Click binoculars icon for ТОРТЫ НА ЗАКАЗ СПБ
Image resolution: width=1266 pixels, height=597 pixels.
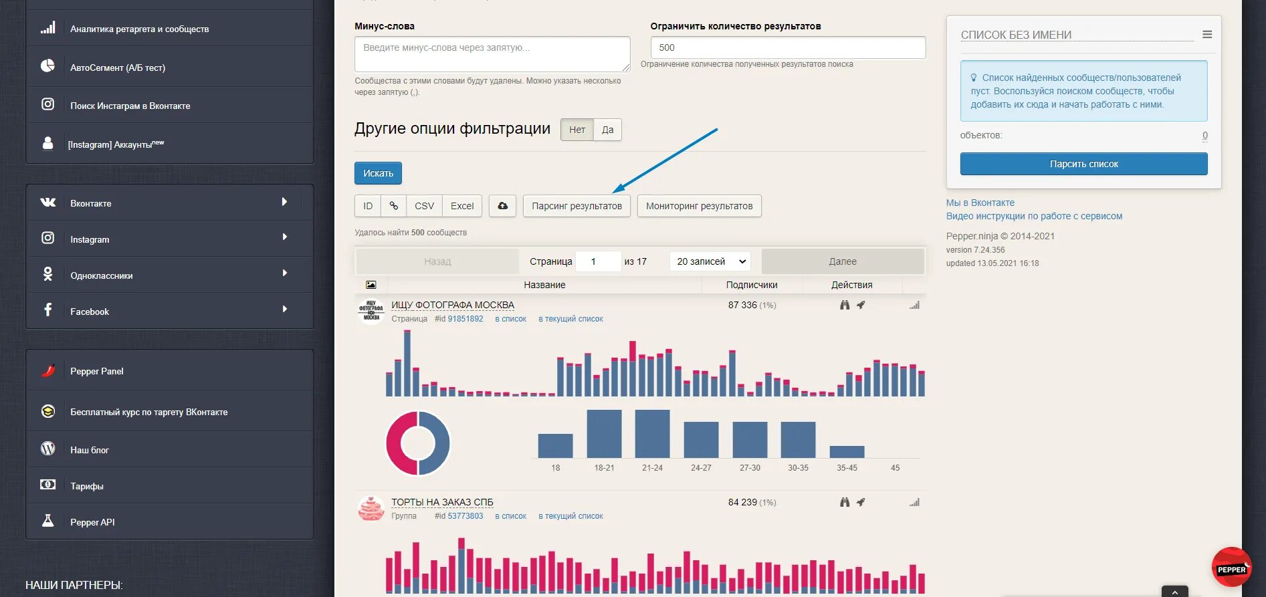click(845, 502)
